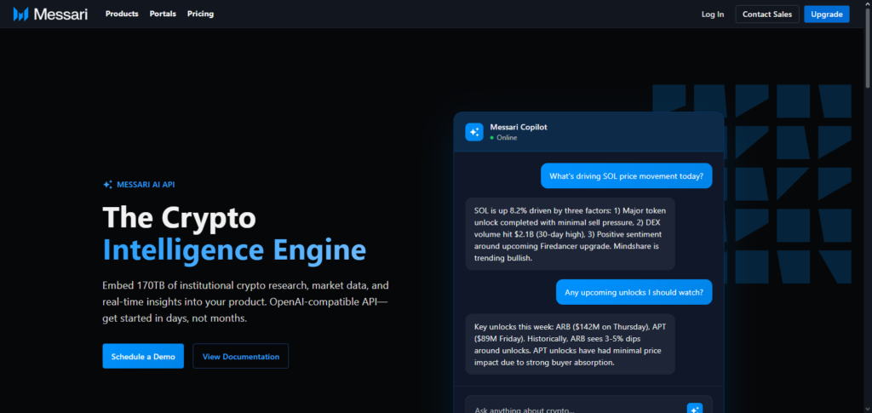Click the sparkle icon beside MESSARI AI API
The image size is (872, 413).
(x=107, y=184)
